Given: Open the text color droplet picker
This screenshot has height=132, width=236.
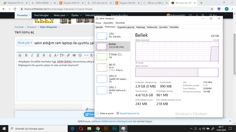Looking at the screenshot, I should pyautogui.click(x=50, y=55).
